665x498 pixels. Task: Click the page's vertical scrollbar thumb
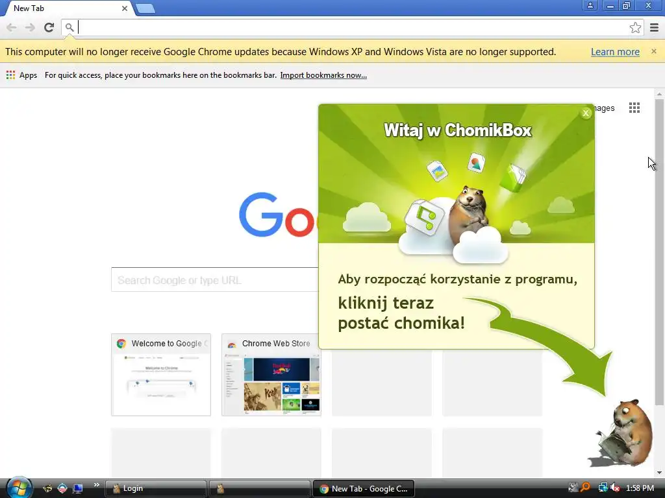(x=659, y=252)
